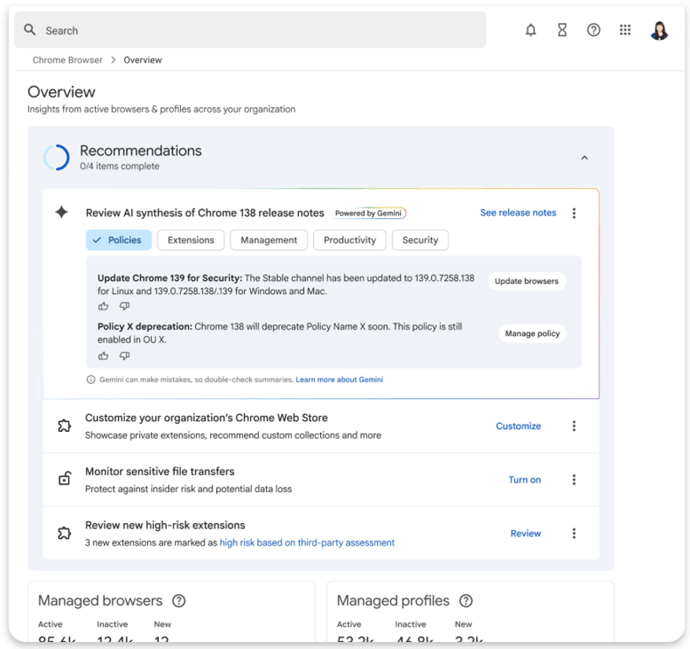Screen dimensions: 690x649
Task: Click Update browsers button
Action: [526, 281]
